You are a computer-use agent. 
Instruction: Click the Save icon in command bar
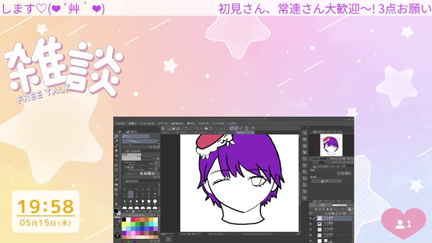click(178, 128)
